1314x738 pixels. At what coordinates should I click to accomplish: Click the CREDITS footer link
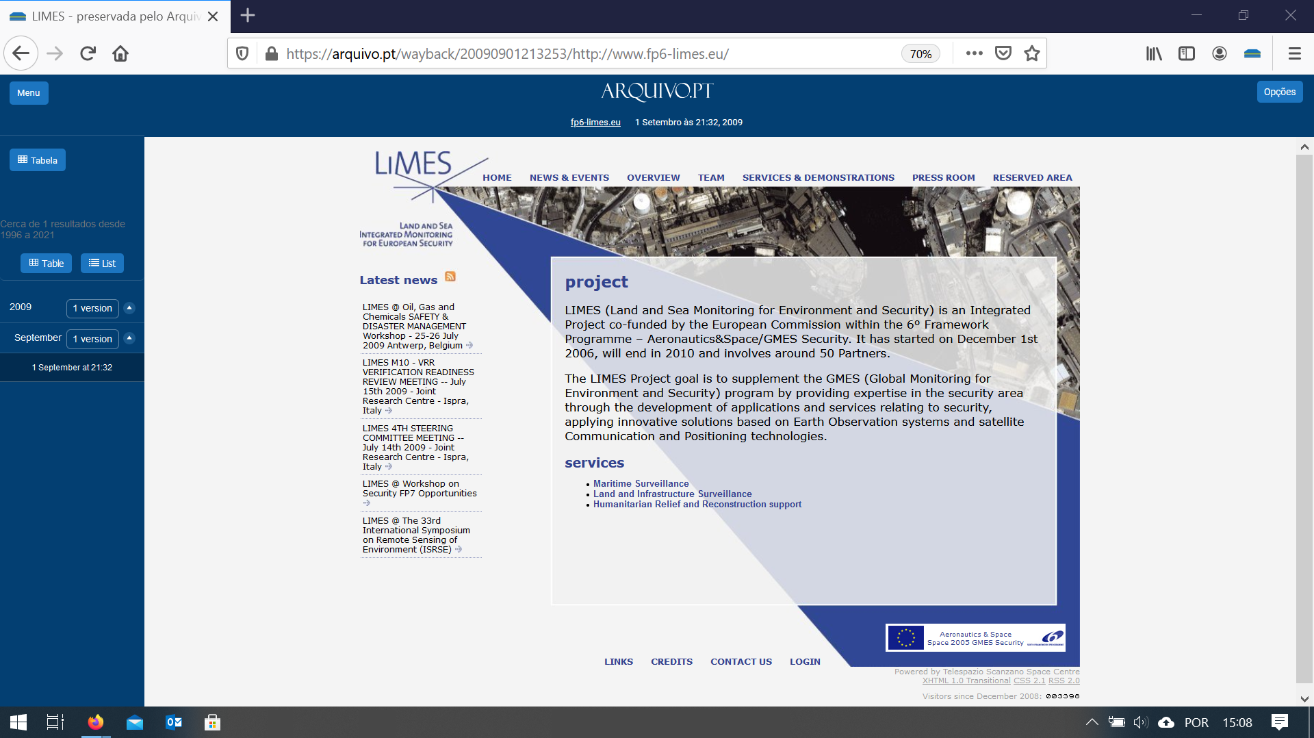pos(671,661)
